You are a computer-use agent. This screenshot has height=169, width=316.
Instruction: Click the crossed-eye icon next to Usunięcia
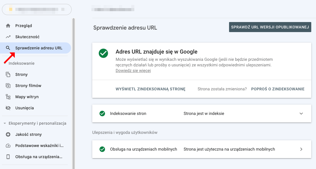point(8,108)
